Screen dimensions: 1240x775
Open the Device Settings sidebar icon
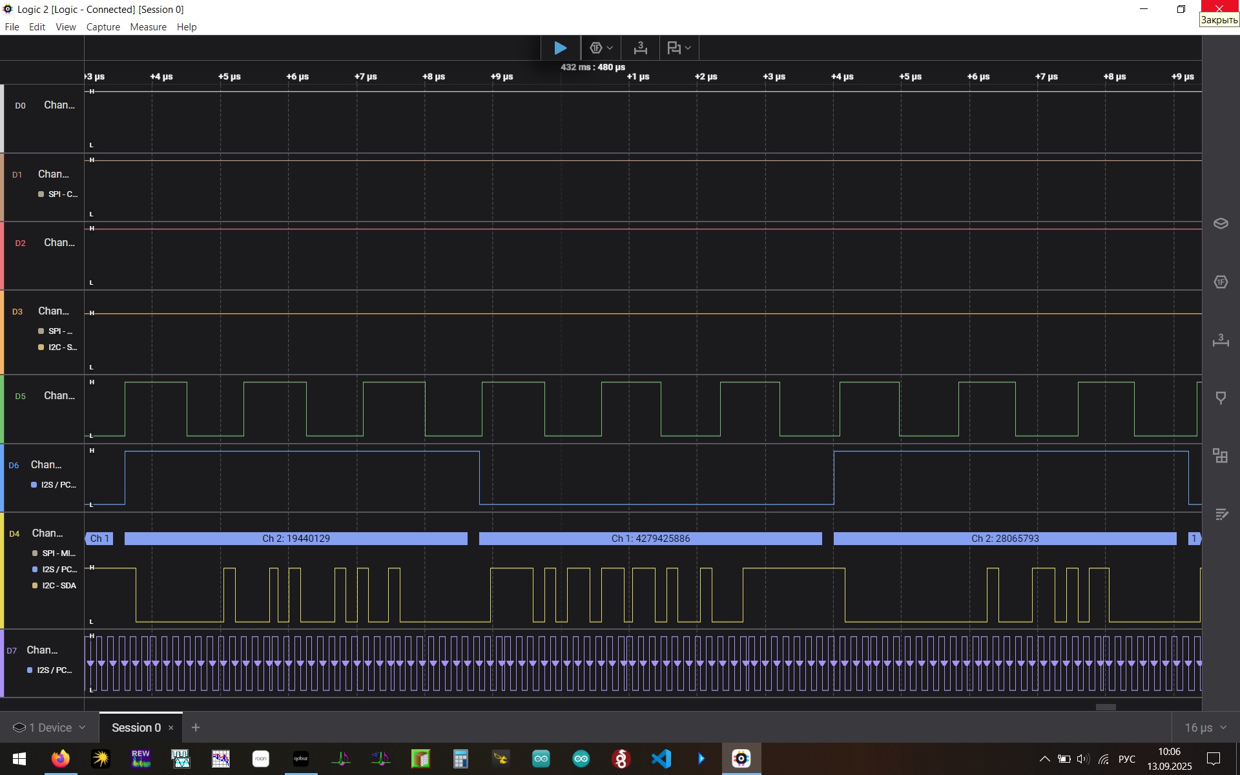point(1221,223)
